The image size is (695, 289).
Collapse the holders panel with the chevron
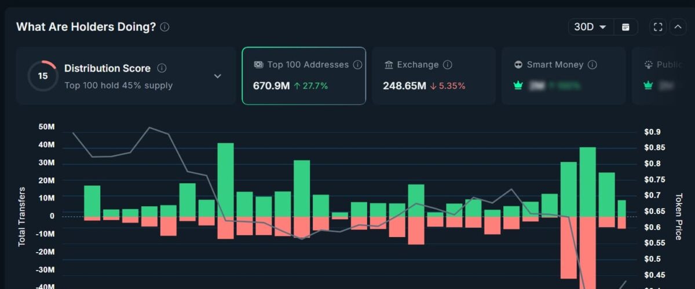(678, 27)
